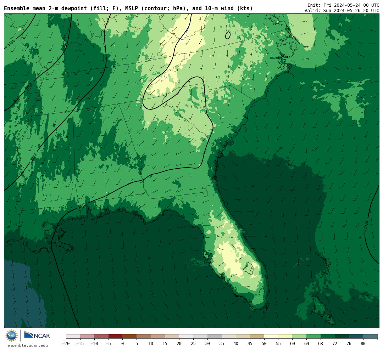Pick the colorbar swatch between -20 and -15
383x350 pixels.
point(73,337)
